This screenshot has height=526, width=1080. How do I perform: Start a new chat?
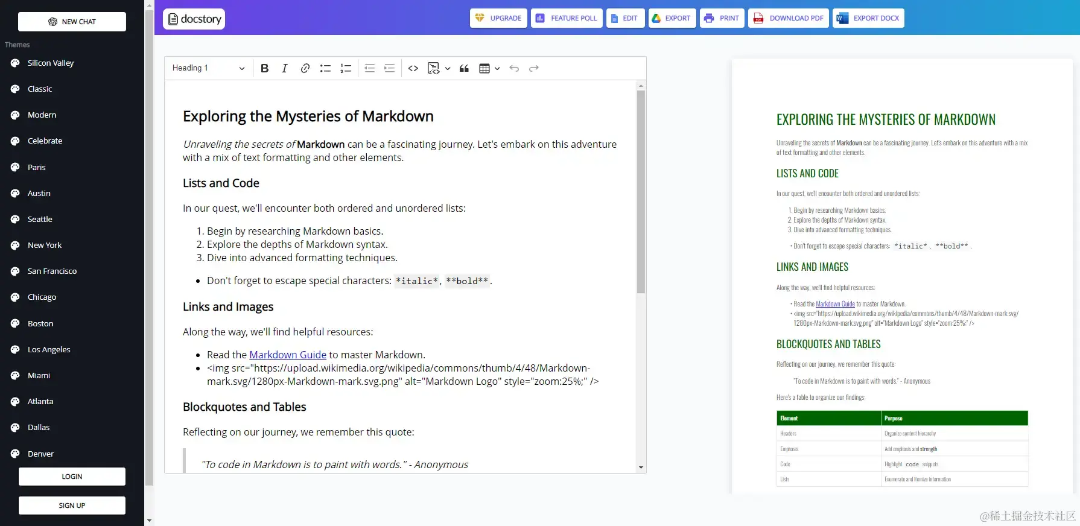click(72, 22)
